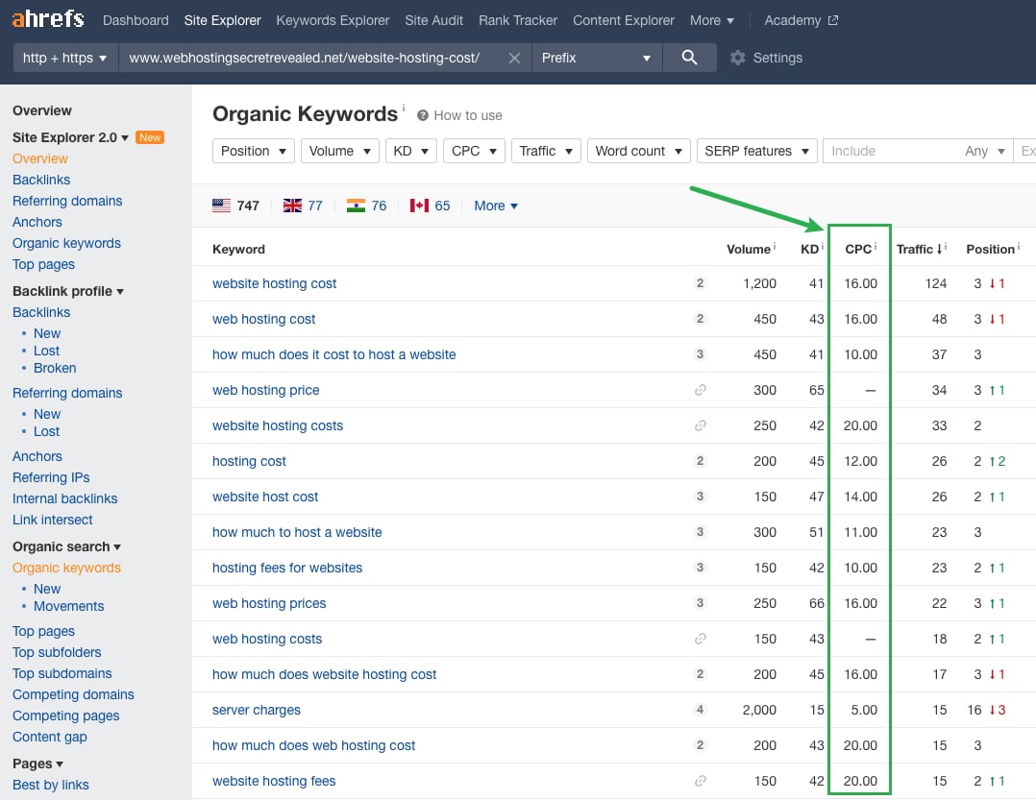Open the Prefix mode dropdown
This screenshot has height=800, width=1036.
pyautogui.click(x=597, y=58)
